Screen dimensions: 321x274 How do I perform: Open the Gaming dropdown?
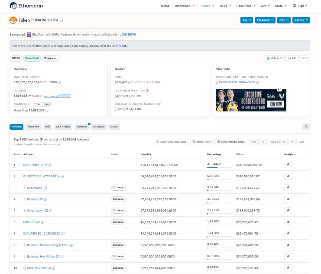coord(301,20)
